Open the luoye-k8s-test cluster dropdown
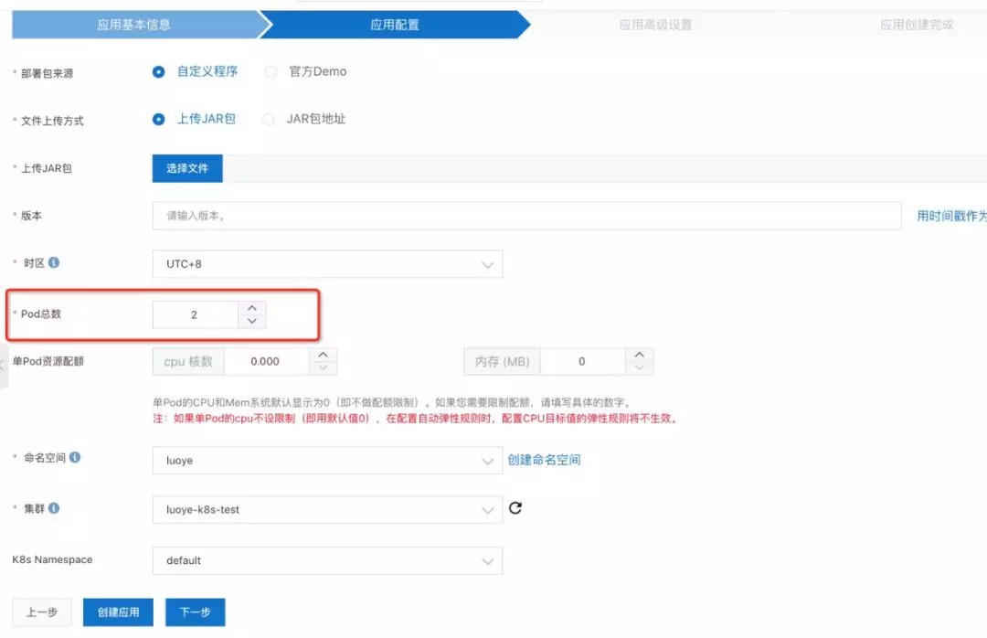 [327, 509]
